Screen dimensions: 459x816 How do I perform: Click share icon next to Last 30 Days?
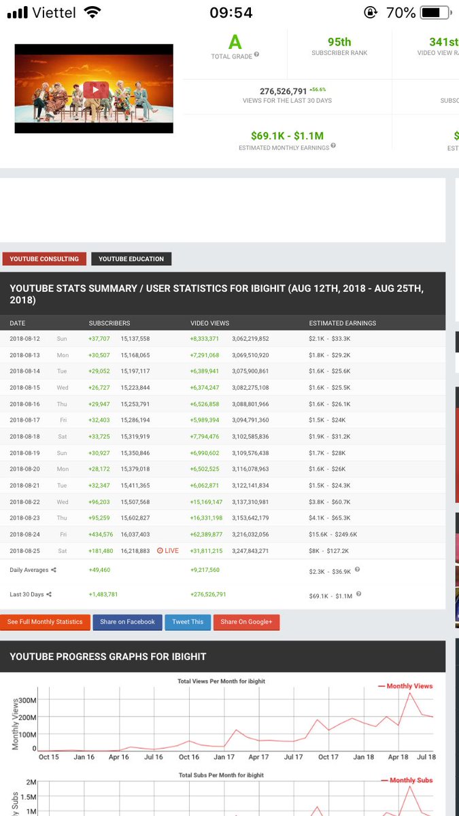coord(49,594)
